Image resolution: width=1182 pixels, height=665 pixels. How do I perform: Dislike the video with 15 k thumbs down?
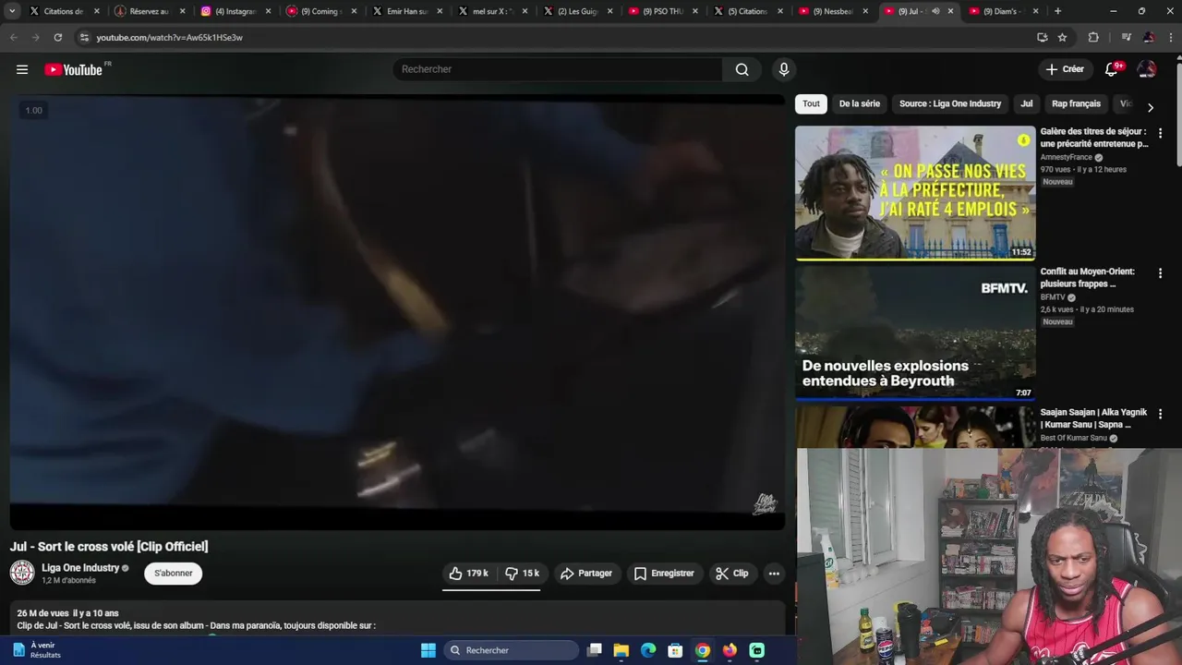[522, 574]
